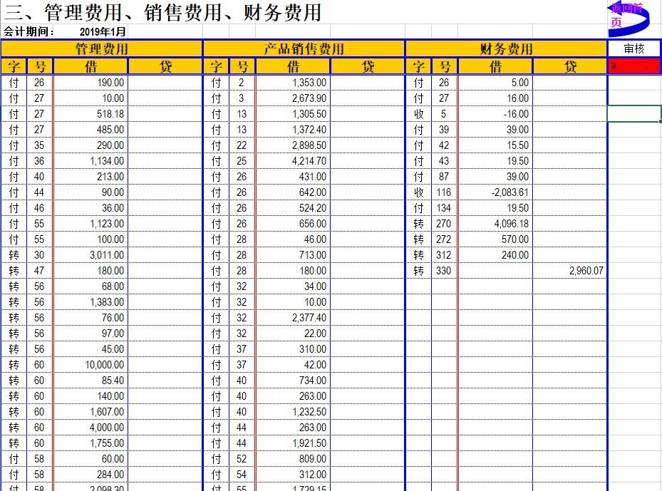The height and width of the screenshot is (491, 662).
Task: Select the 4,214.70 sales expense cell
Action: pos(293,161)
